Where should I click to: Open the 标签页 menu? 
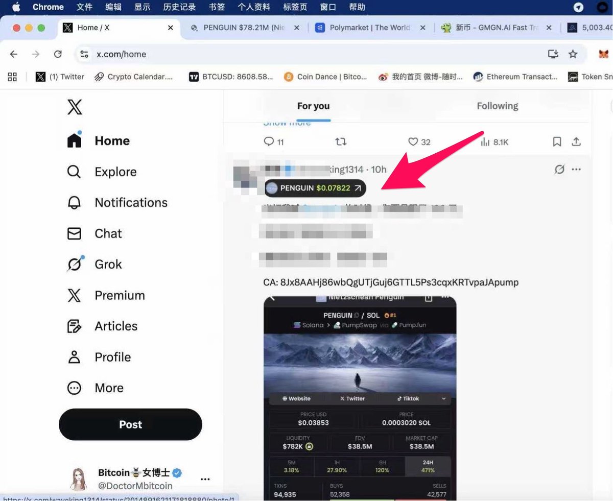click(x=295, y=7)
